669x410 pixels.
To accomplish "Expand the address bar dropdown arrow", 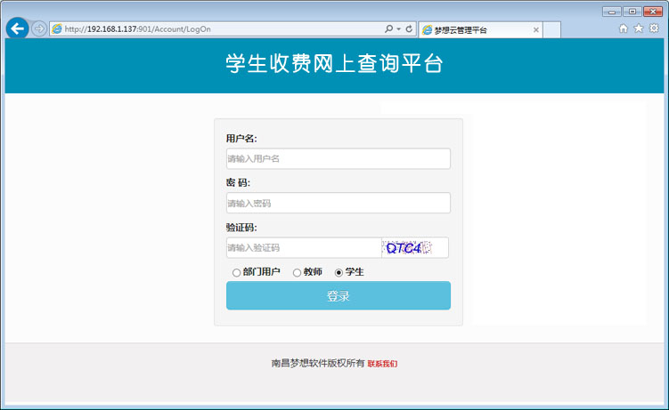I will [398, 29].
